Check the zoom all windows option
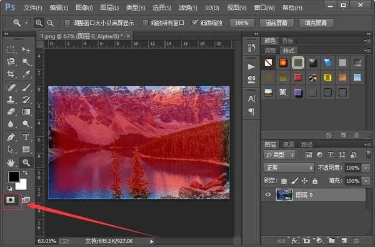Viewport: 375px width, 247px height. tap(145, 23)
